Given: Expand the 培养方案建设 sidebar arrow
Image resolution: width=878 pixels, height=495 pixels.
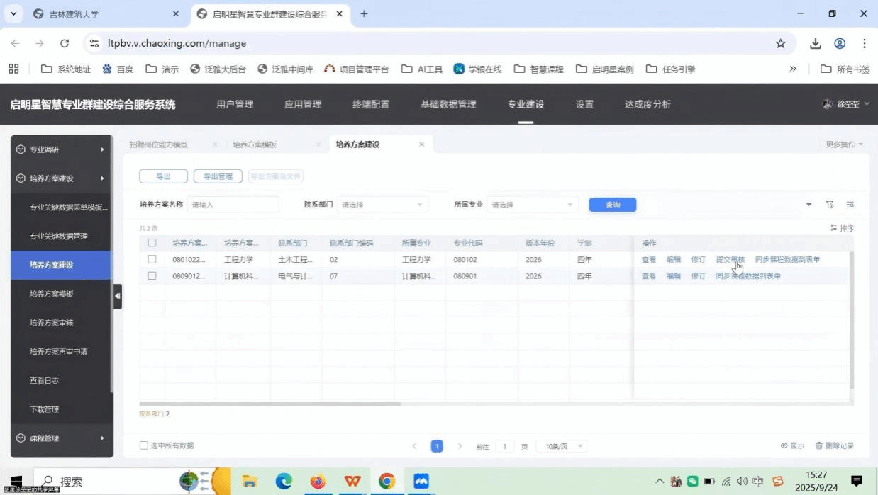Looking at the screenshot, I should (x=102, y=178).
